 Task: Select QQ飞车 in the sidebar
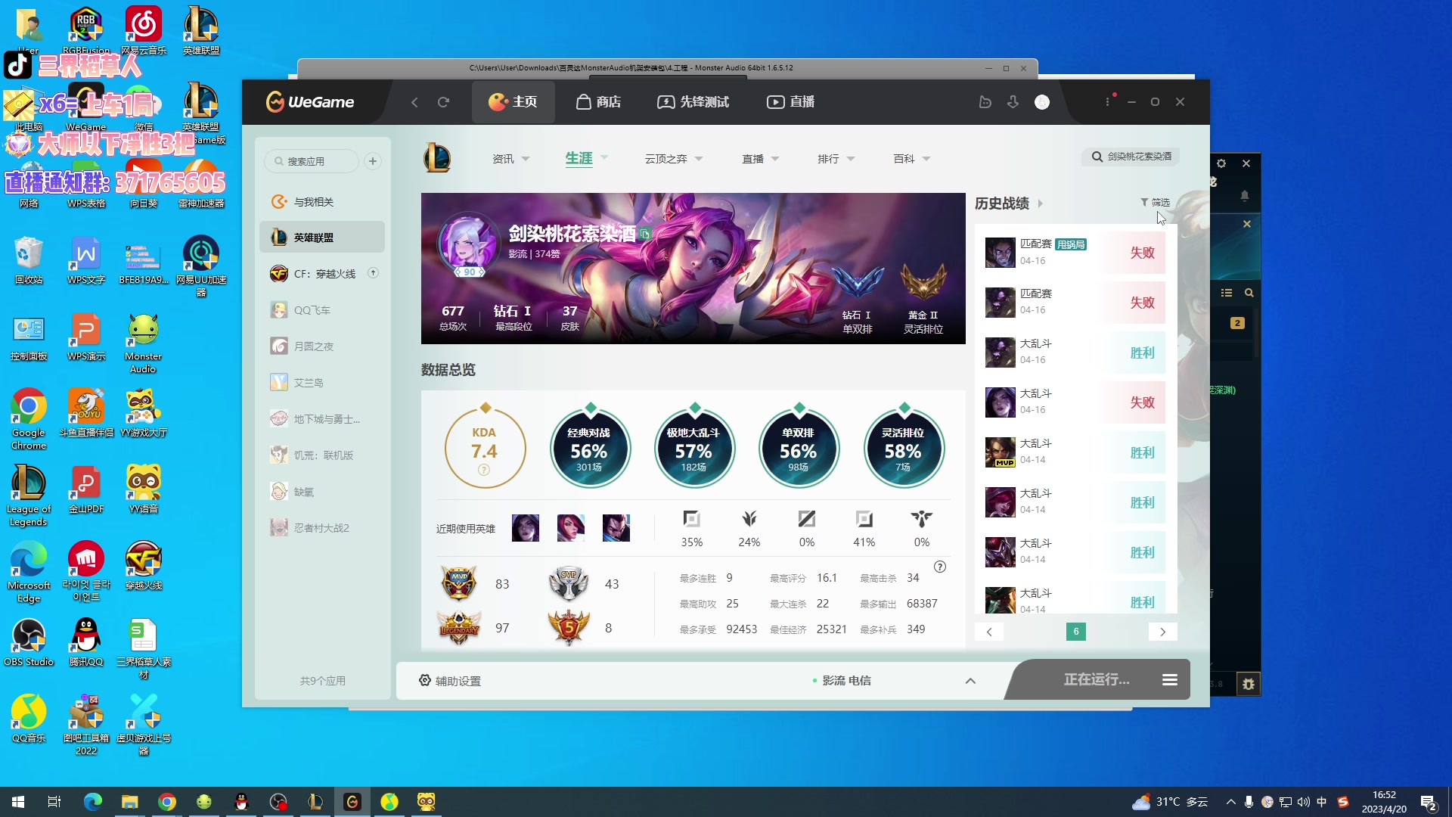(x=321, y=310)
